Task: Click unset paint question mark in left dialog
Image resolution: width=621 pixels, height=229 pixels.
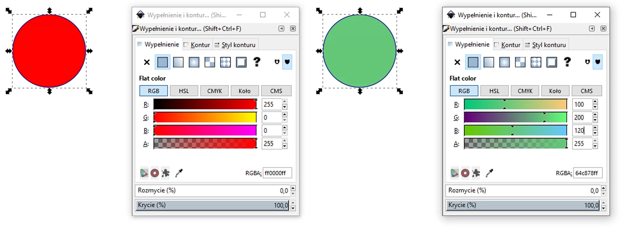Action: pos(257,62)
